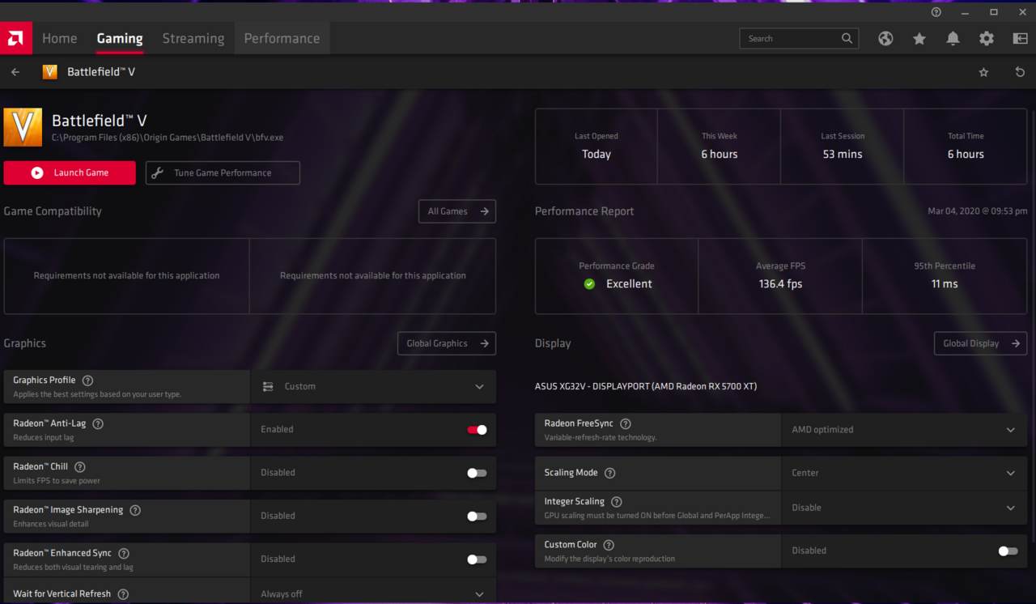Open help for Graphics Profile
Screen dimensions: 1036x604
tap(87, 381)
